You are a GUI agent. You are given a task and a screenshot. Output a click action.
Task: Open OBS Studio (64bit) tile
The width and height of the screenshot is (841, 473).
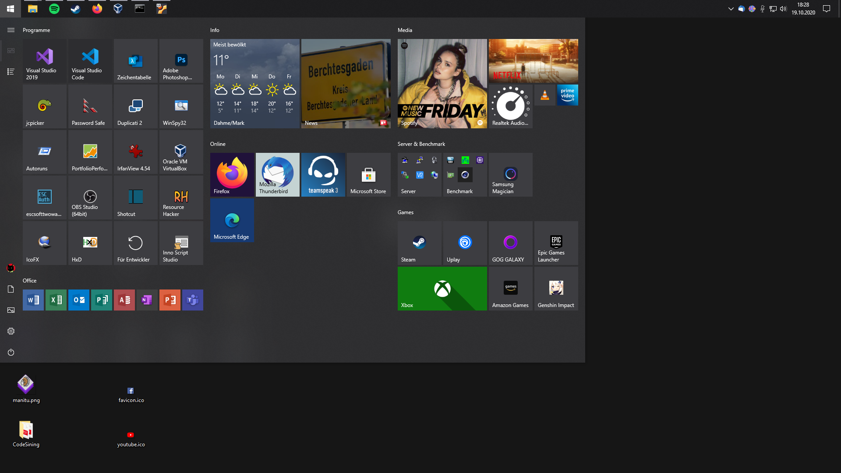tap(90, 197)
